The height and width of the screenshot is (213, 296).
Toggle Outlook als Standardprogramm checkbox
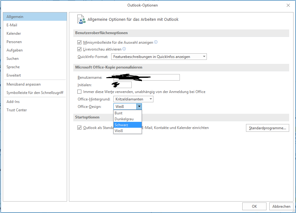click(x=80, y=128)
